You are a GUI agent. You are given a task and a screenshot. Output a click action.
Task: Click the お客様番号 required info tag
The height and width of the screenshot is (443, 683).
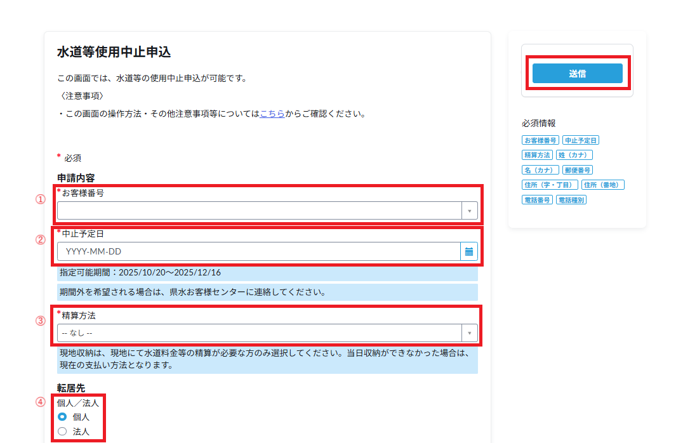pos(540,140)
